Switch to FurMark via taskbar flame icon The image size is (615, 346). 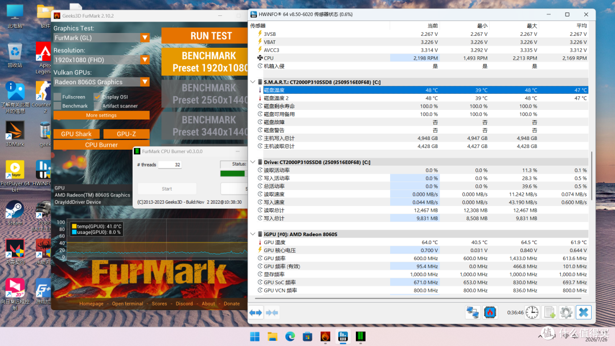[x=325, y=336]
